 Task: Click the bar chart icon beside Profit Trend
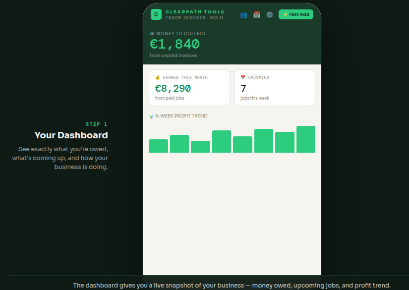pyautogui.click(x=151, y=116)
